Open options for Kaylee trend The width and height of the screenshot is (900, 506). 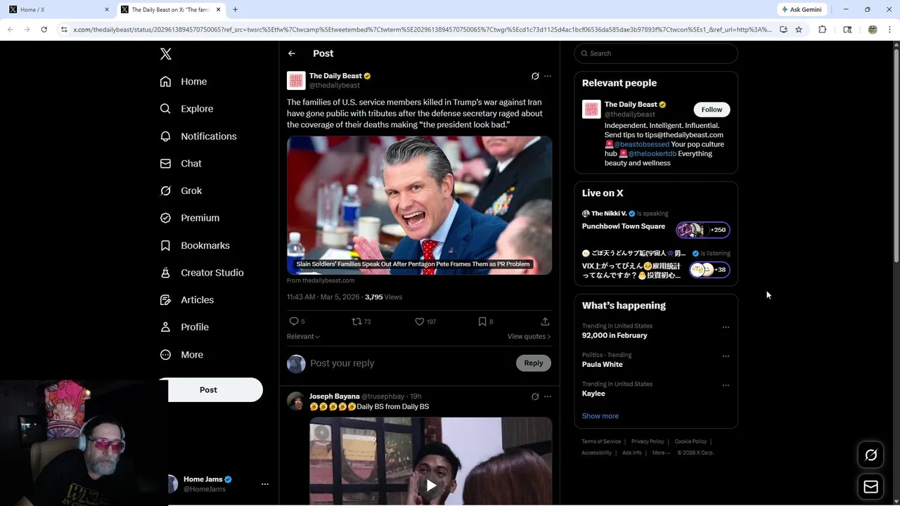726,385
